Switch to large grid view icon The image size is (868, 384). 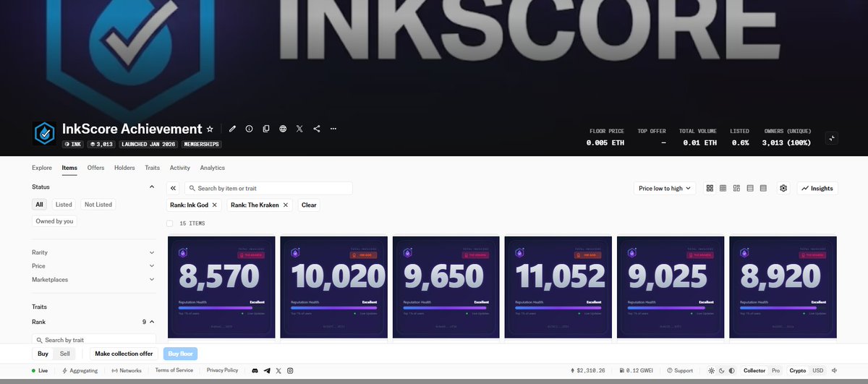click(x=710, y=188)
